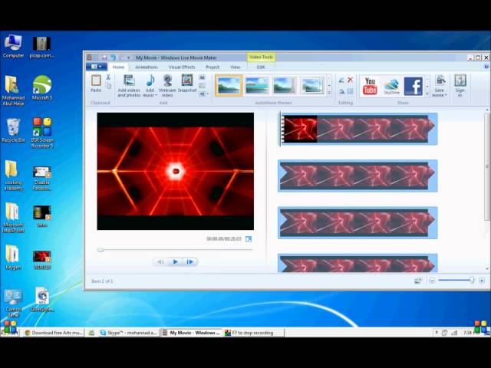This screenshot has width=491, height=368.
Task: Open the Visual Effects tab
Action: [182, 67]
